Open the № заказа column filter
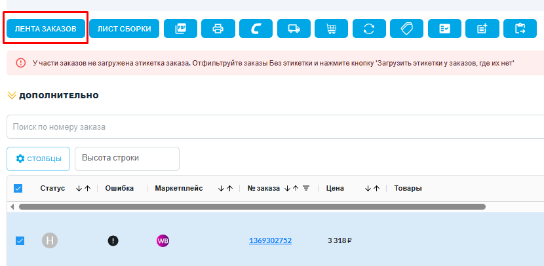This screenshot has height=266, width=544. tap(306, 189)
